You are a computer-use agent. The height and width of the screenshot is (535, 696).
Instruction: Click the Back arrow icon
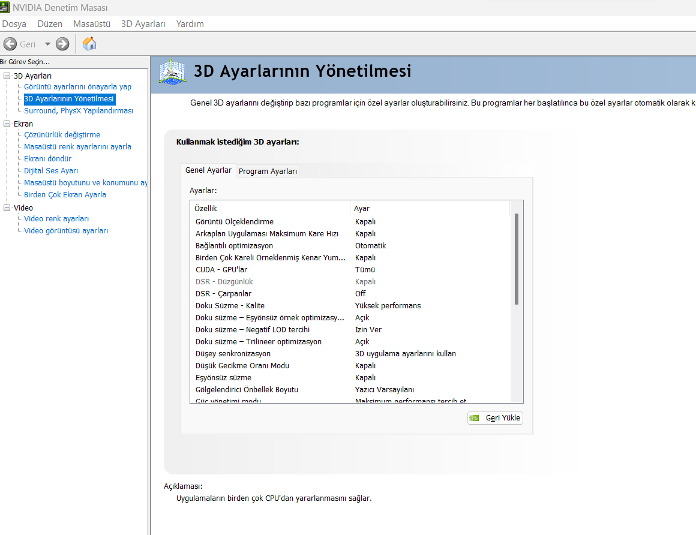point(10,44)
